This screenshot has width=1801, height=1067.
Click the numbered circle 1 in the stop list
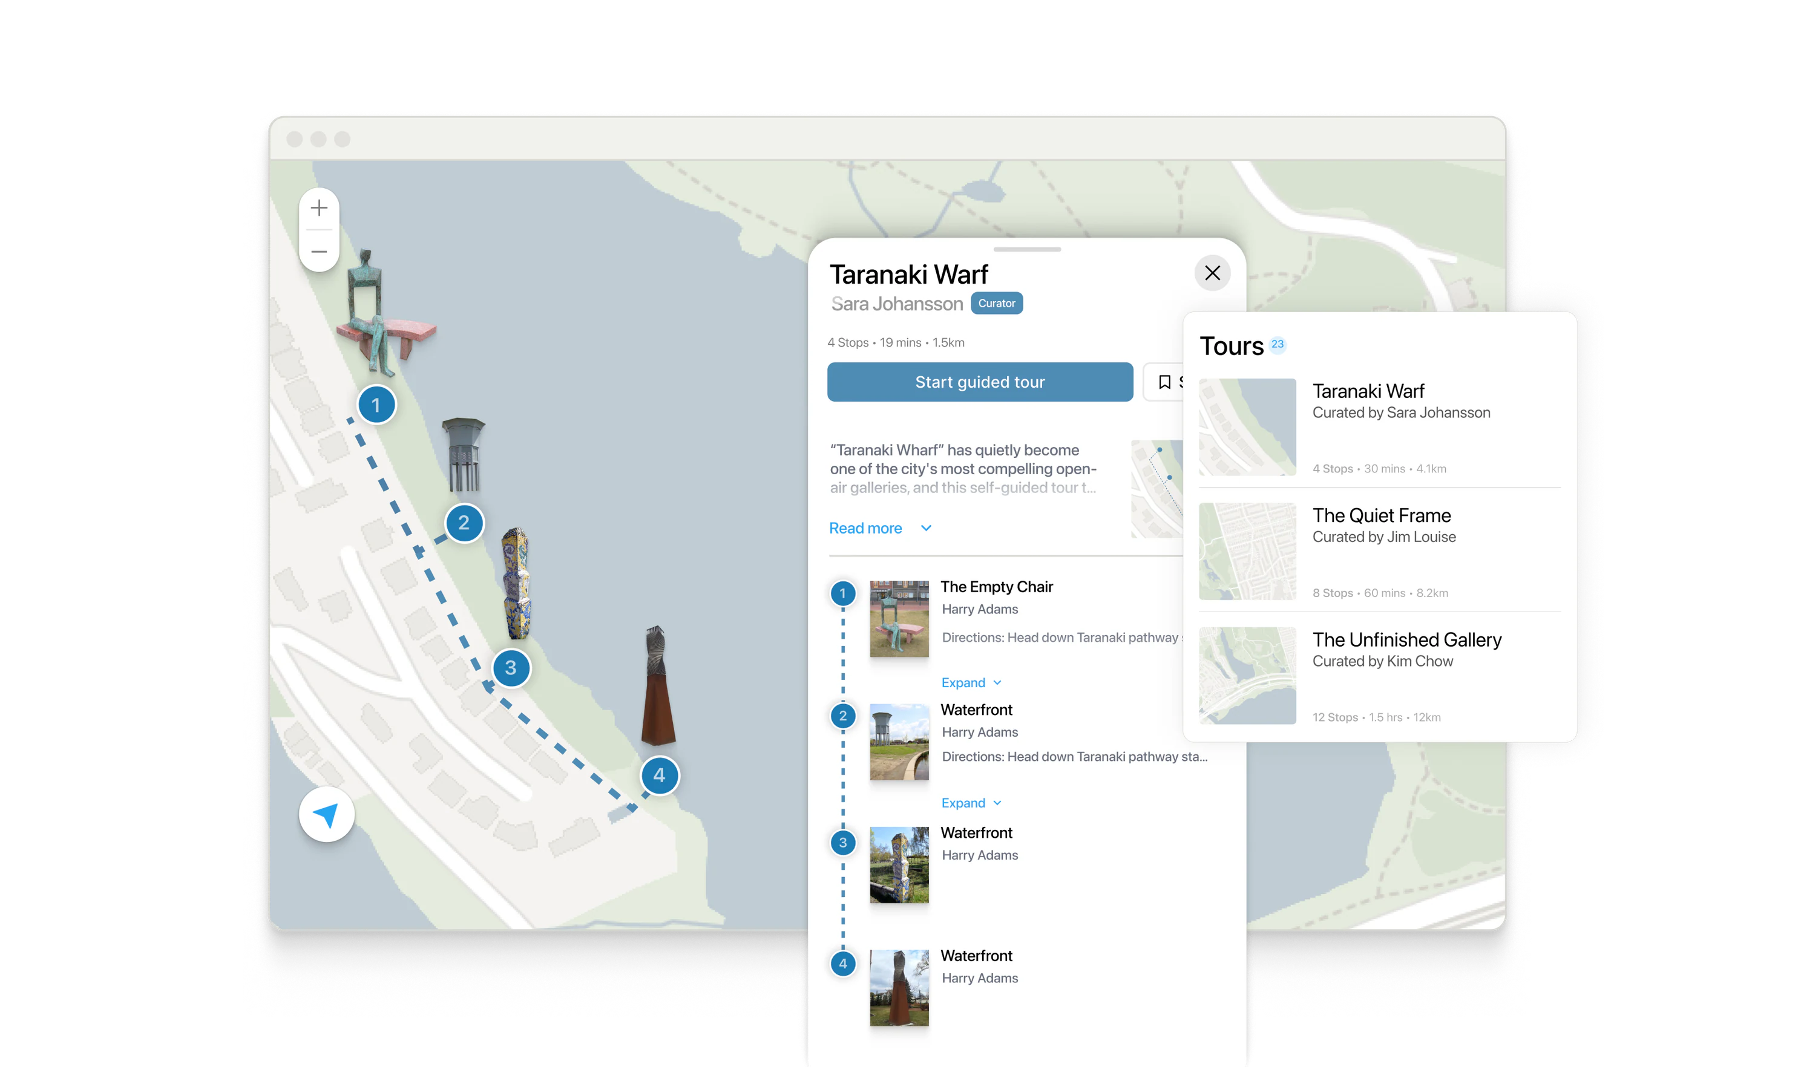tap(843, 594)
